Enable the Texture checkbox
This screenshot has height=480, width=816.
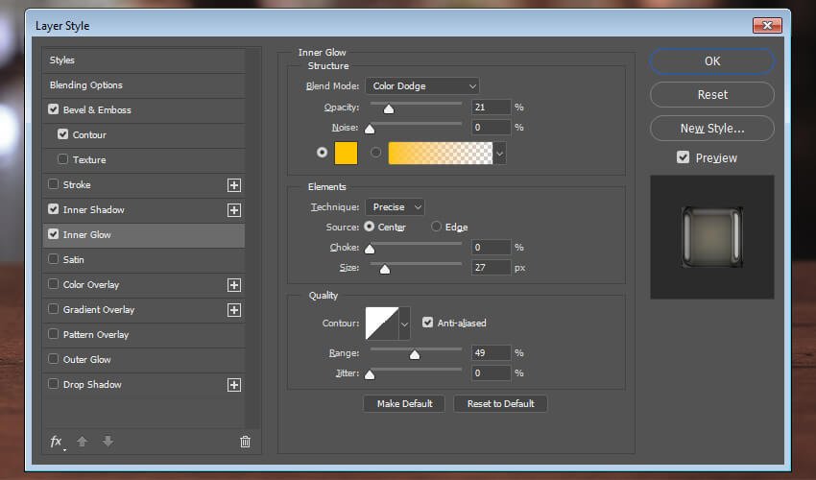point(63,159)
